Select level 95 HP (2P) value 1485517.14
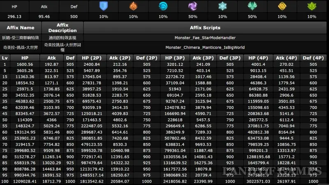Screen dimensions: 329x185 (92, 175)
